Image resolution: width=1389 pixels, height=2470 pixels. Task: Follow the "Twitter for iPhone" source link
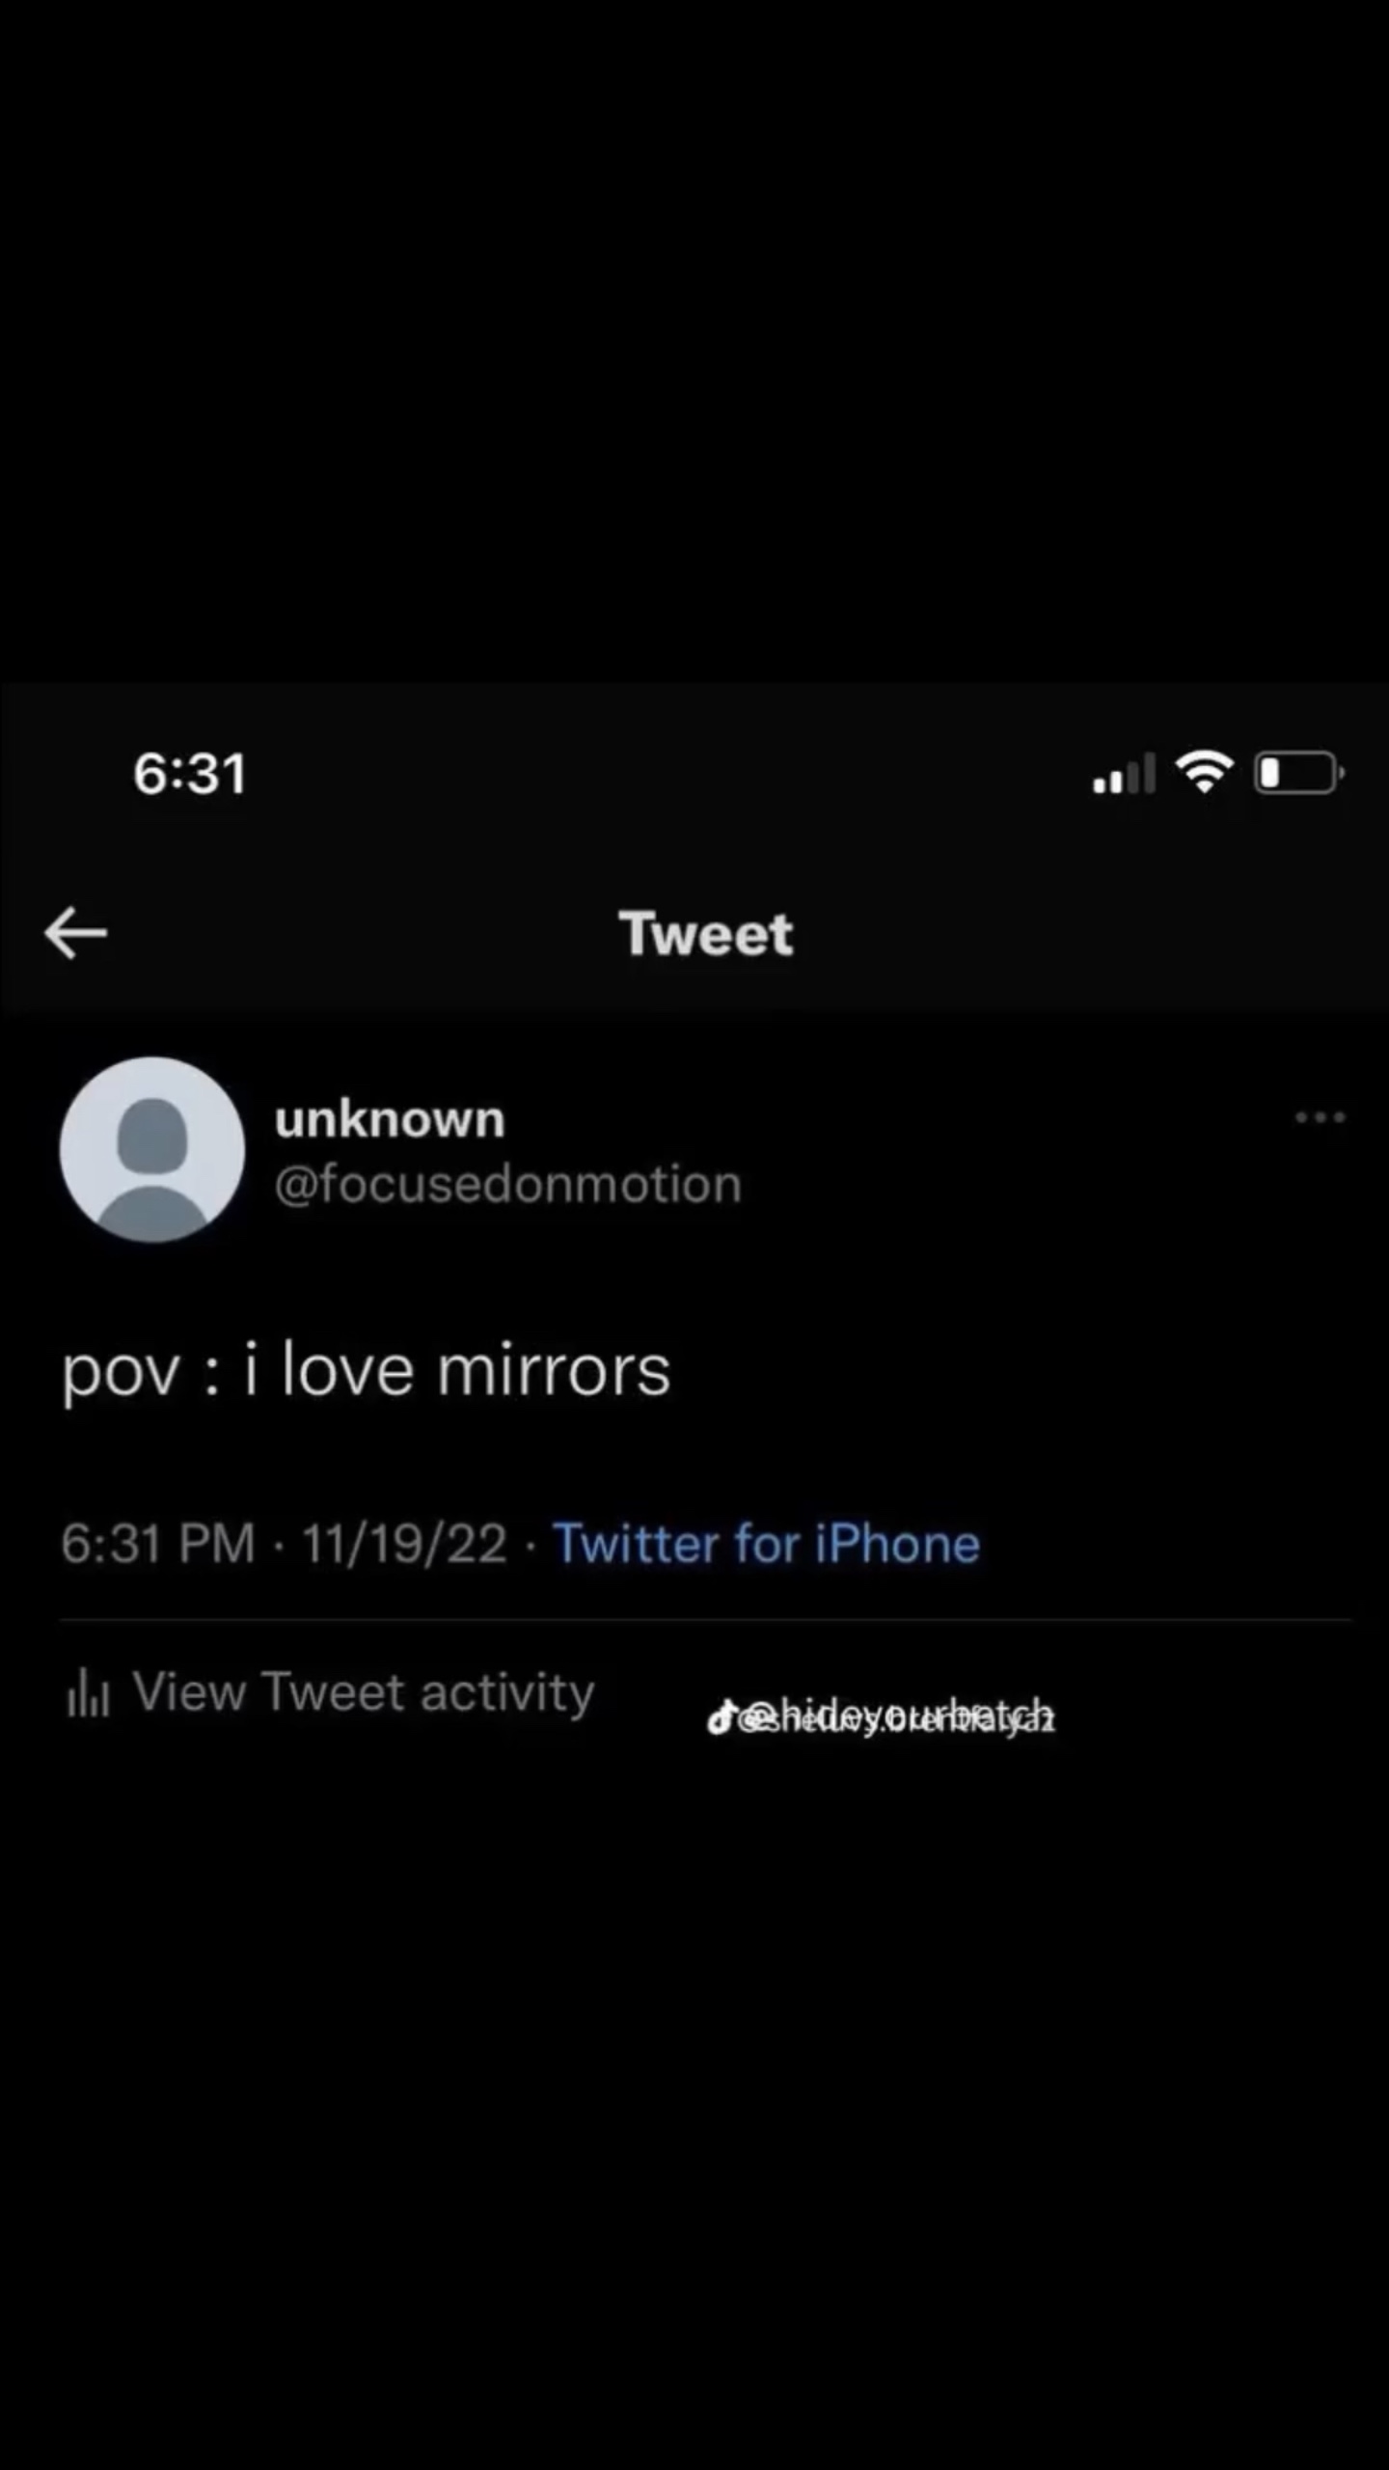(766, 1543)
